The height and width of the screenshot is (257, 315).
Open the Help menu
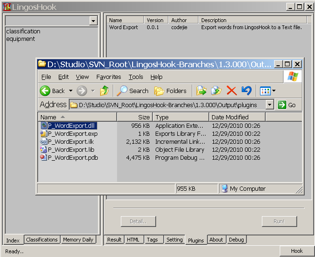pos(156,77)
